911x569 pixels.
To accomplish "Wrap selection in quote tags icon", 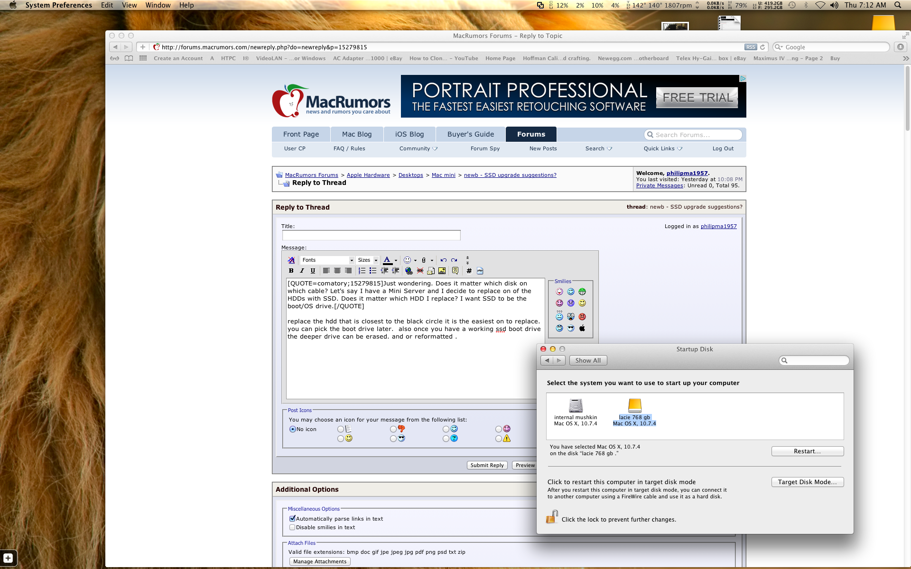I will 455,271.
